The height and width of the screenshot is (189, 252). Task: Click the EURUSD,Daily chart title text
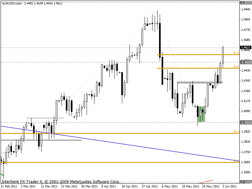coord(12,3)
